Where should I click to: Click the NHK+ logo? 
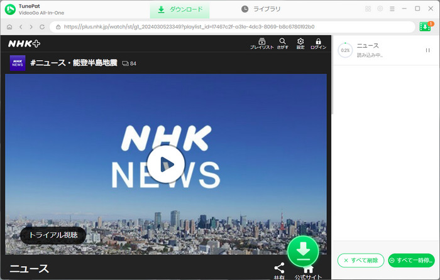[x=24, y=44]
